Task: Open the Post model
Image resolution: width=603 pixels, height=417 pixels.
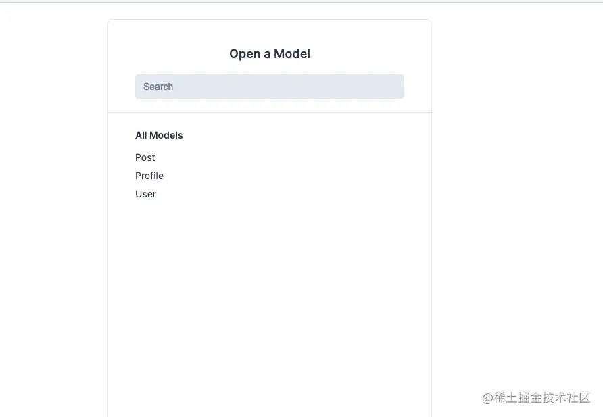Action: [x=145, y=157]
